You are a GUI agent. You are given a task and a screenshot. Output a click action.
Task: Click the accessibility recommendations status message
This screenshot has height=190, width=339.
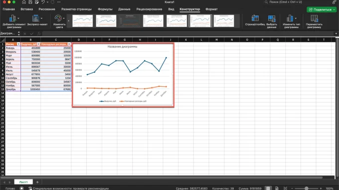[x=68, y=189]
